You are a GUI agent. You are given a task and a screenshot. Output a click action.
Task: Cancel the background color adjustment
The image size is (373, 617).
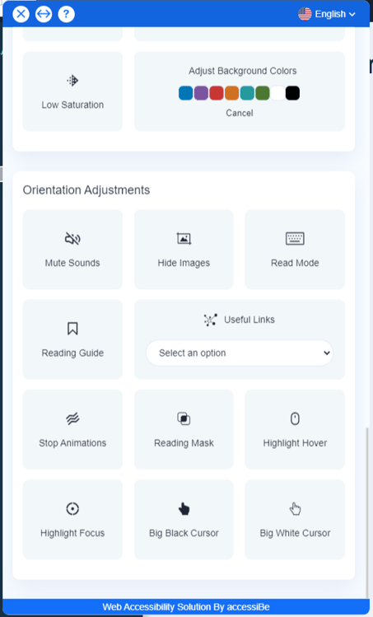240,113
